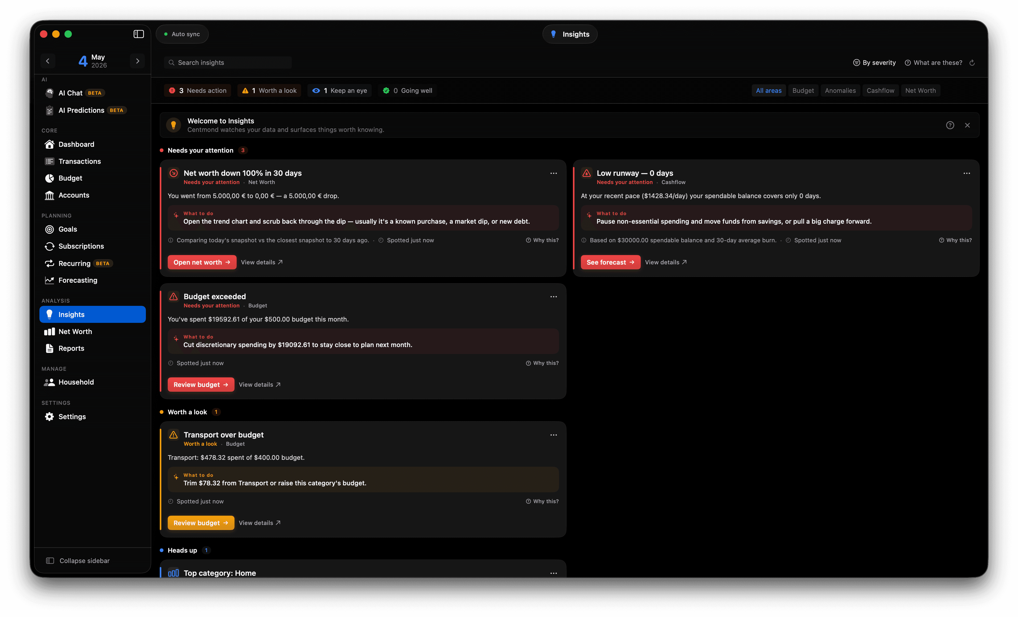1018x617 pixels.
Task: Select the Budget area tab
Action: pyautogui.click(x=803, y=90)
